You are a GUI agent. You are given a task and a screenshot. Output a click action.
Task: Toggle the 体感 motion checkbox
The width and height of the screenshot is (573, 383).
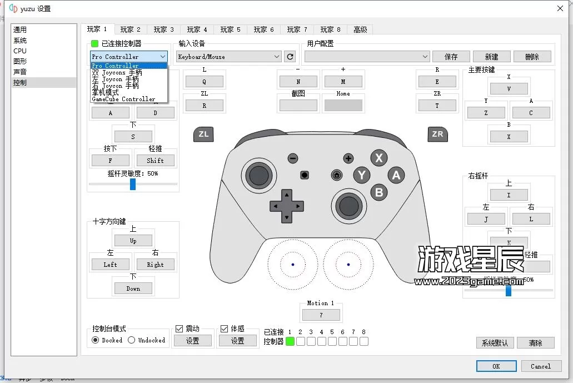tap(225, 329)
